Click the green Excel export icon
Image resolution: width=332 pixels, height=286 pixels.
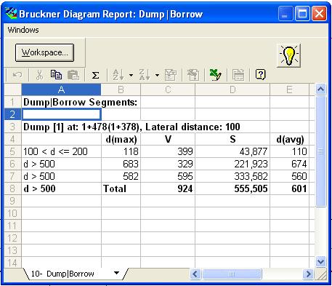point(215,75)
